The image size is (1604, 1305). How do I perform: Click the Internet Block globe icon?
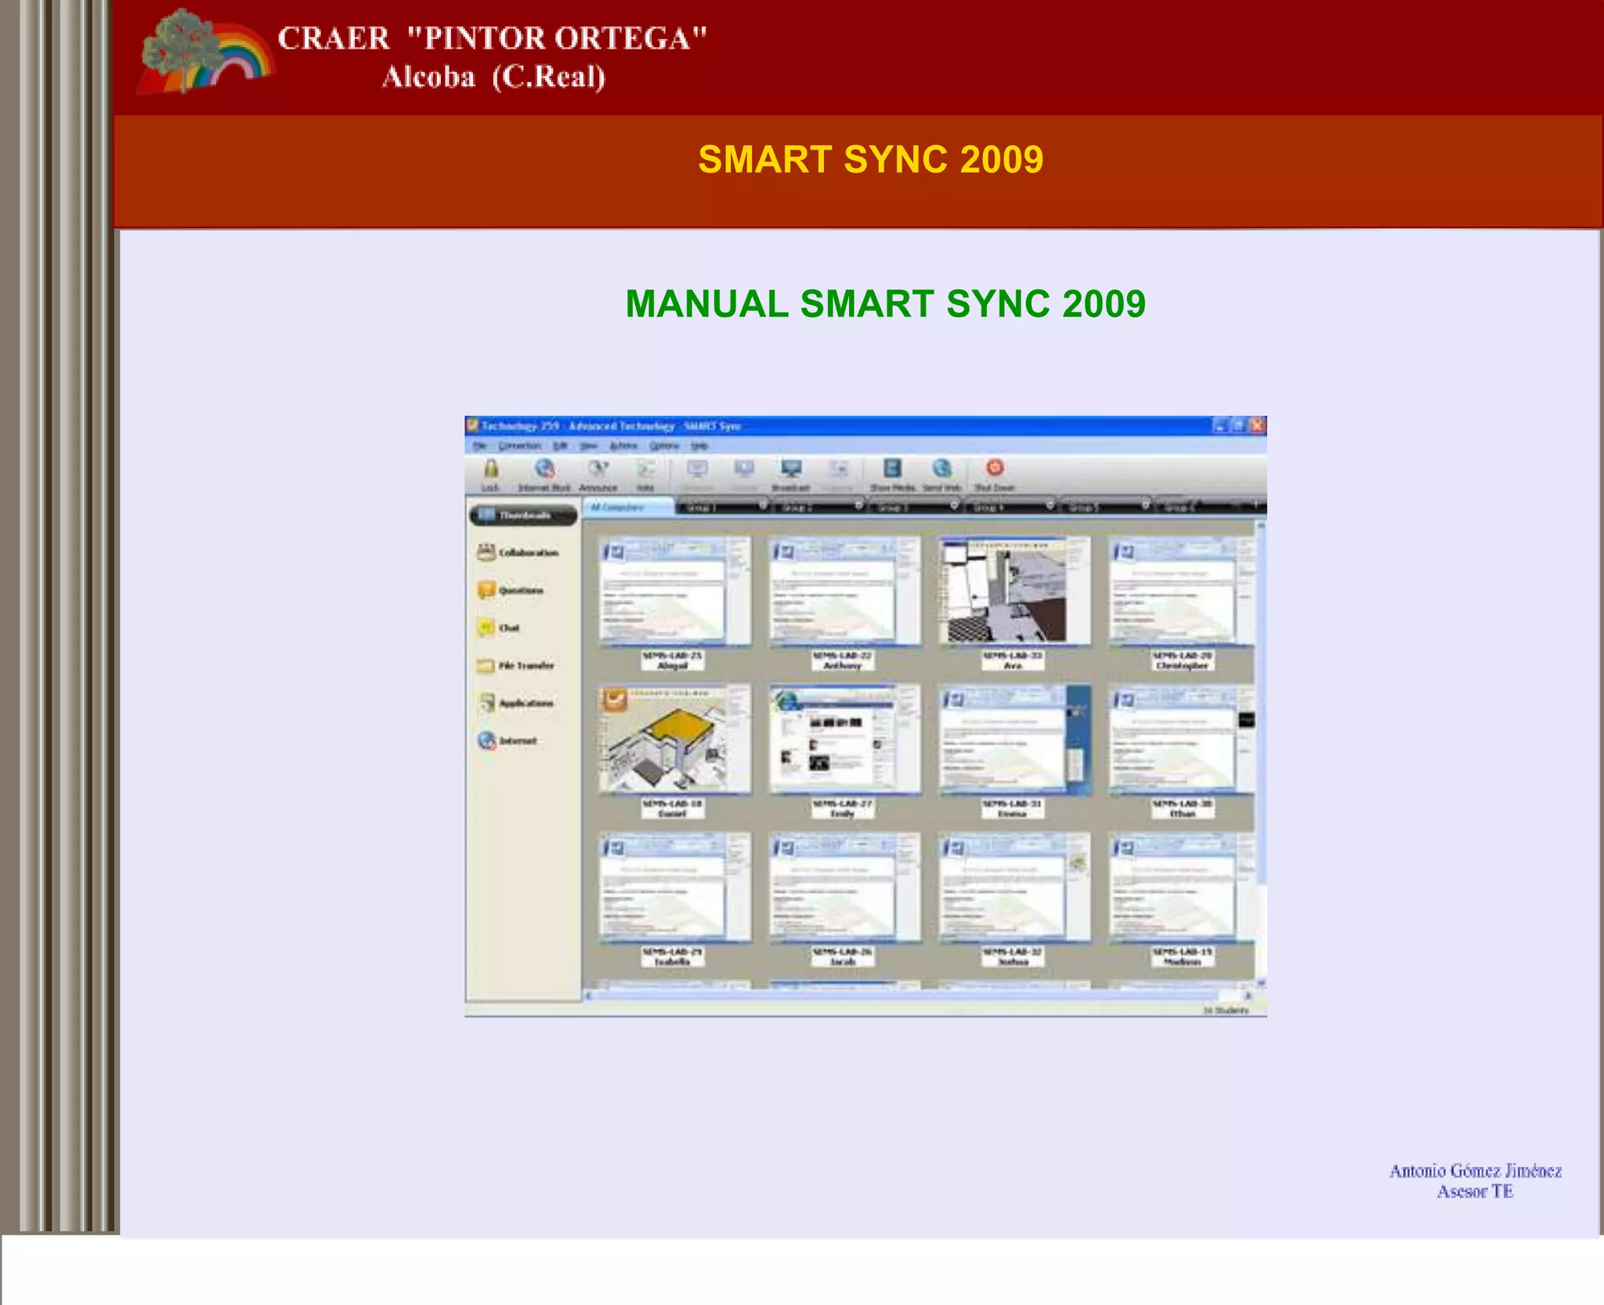[544, 469]
